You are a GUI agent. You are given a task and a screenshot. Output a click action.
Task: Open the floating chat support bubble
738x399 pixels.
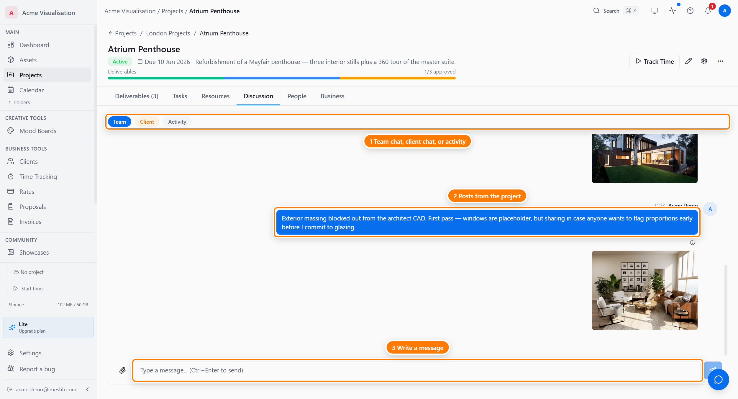[x=718, y=380]
